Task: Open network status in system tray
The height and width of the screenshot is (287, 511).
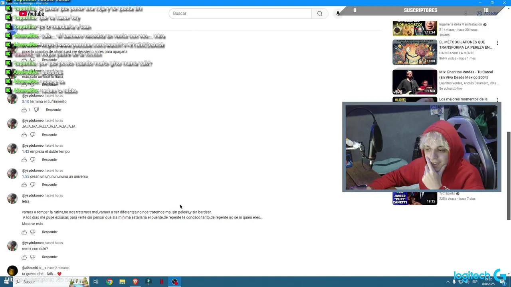Action: tap(461, 282)
